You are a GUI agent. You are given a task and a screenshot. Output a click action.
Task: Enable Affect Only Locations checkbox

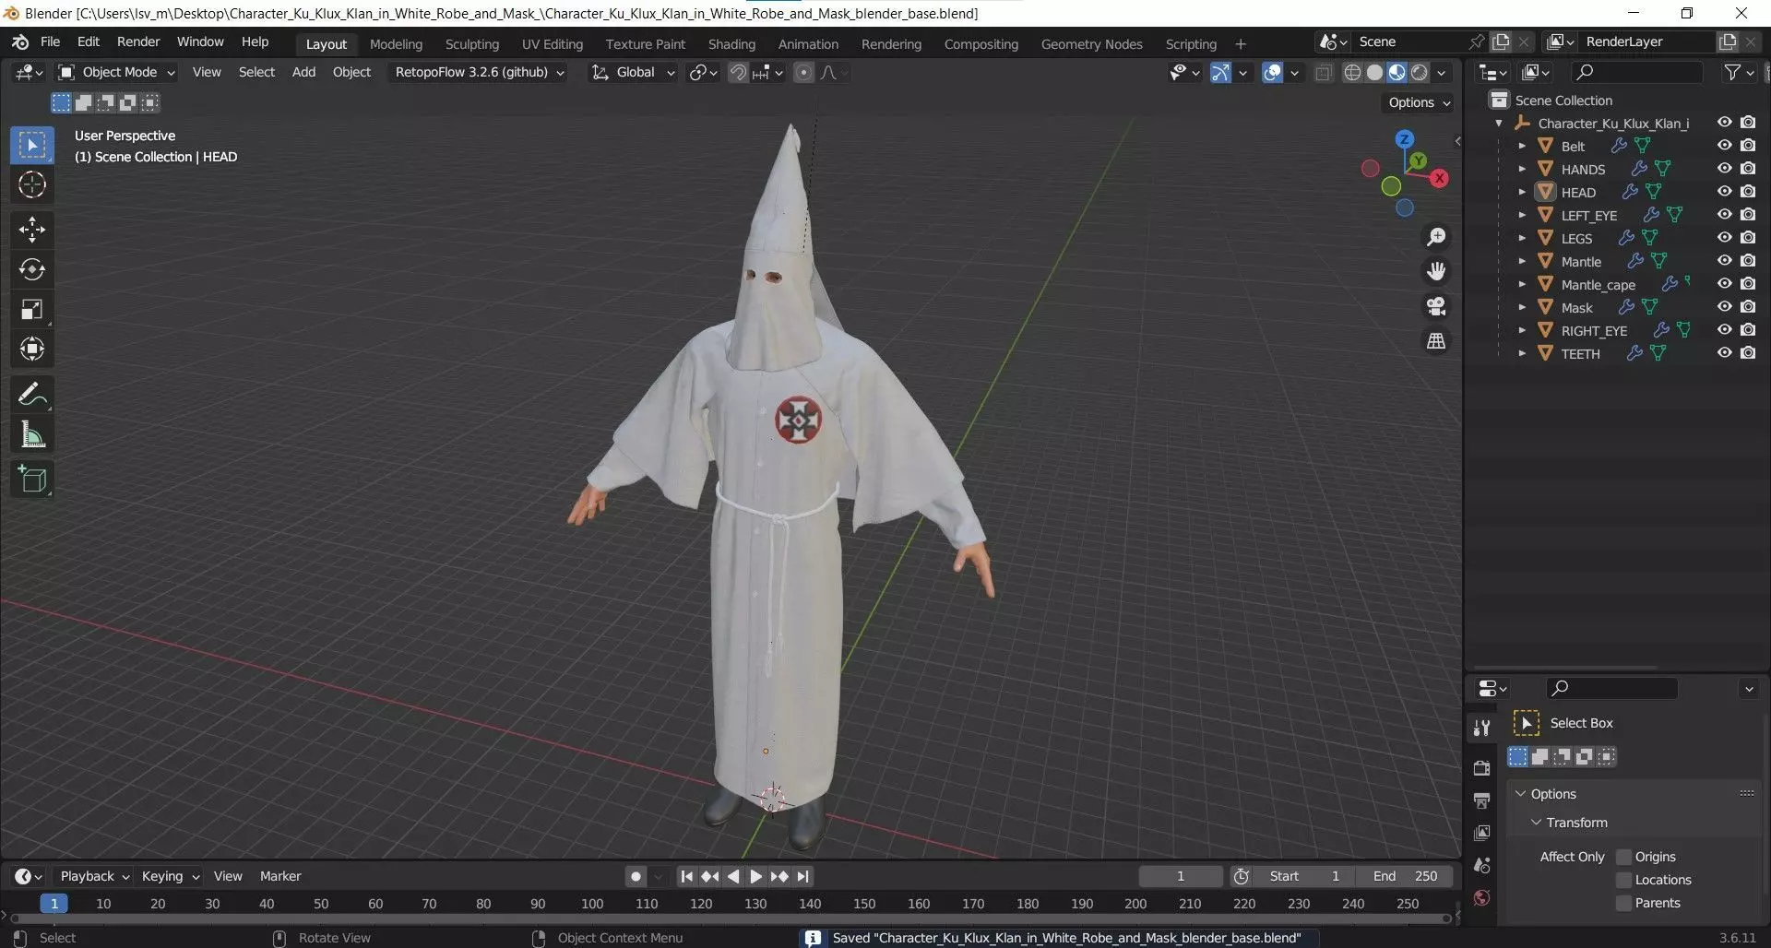click(1624, 880)
